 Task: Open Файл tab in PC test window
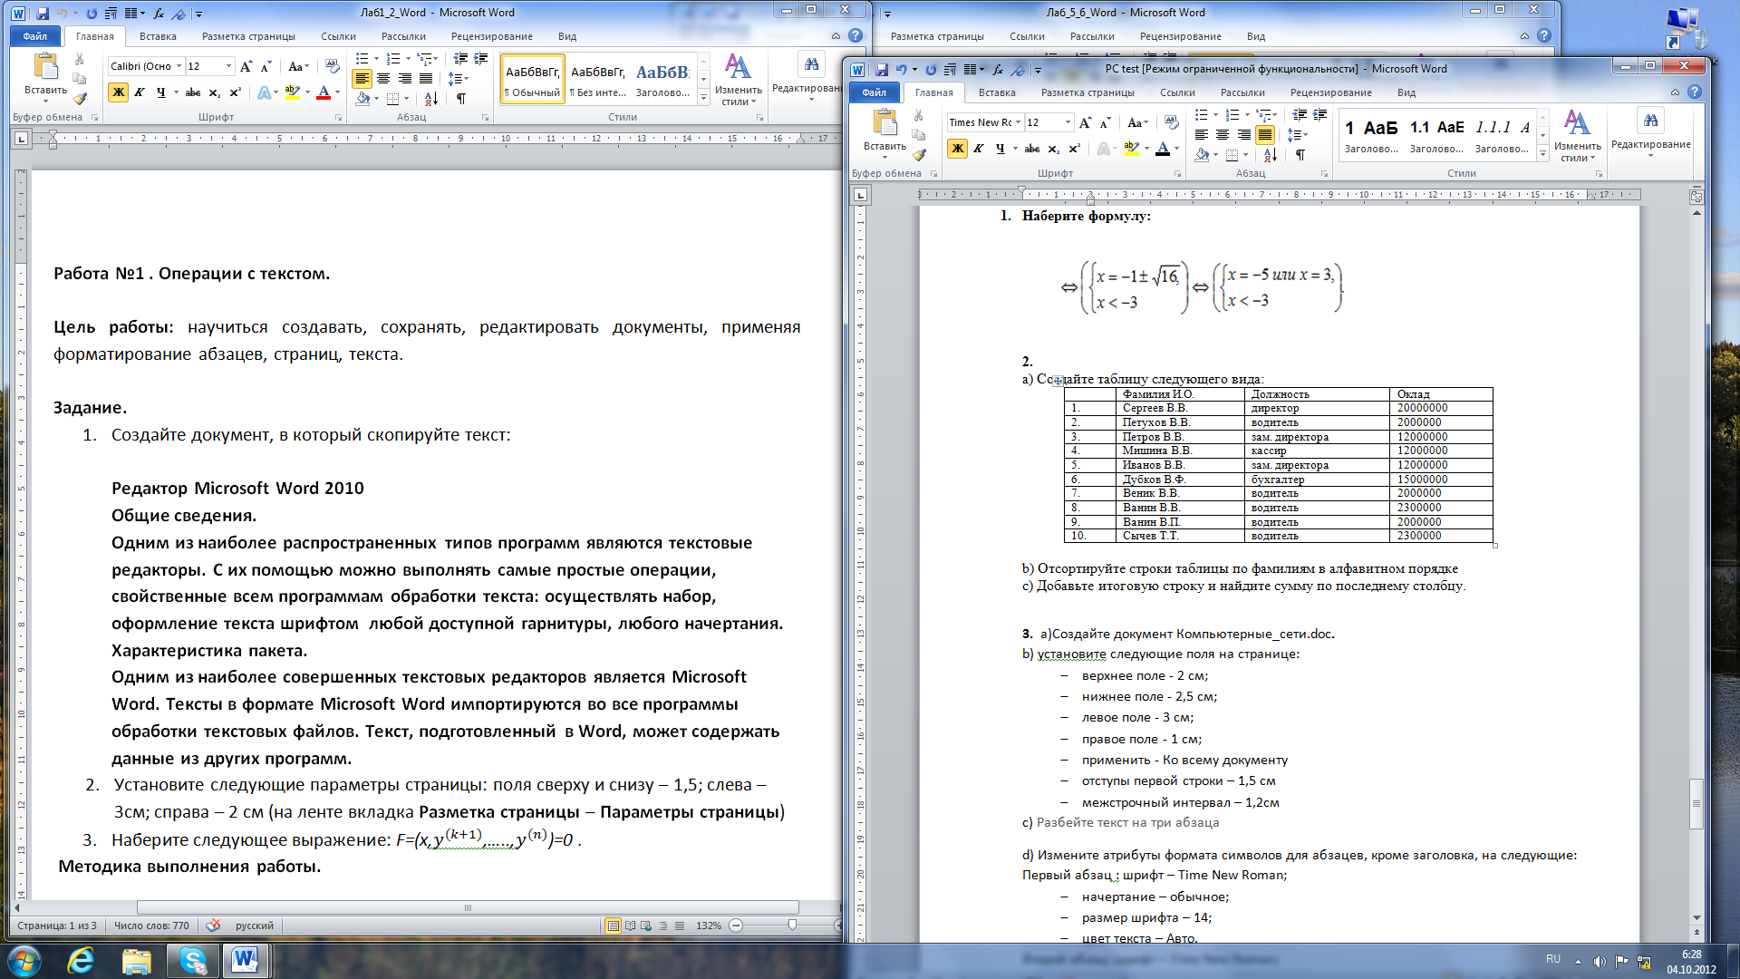pyautogui.click(x=874, y=92)
